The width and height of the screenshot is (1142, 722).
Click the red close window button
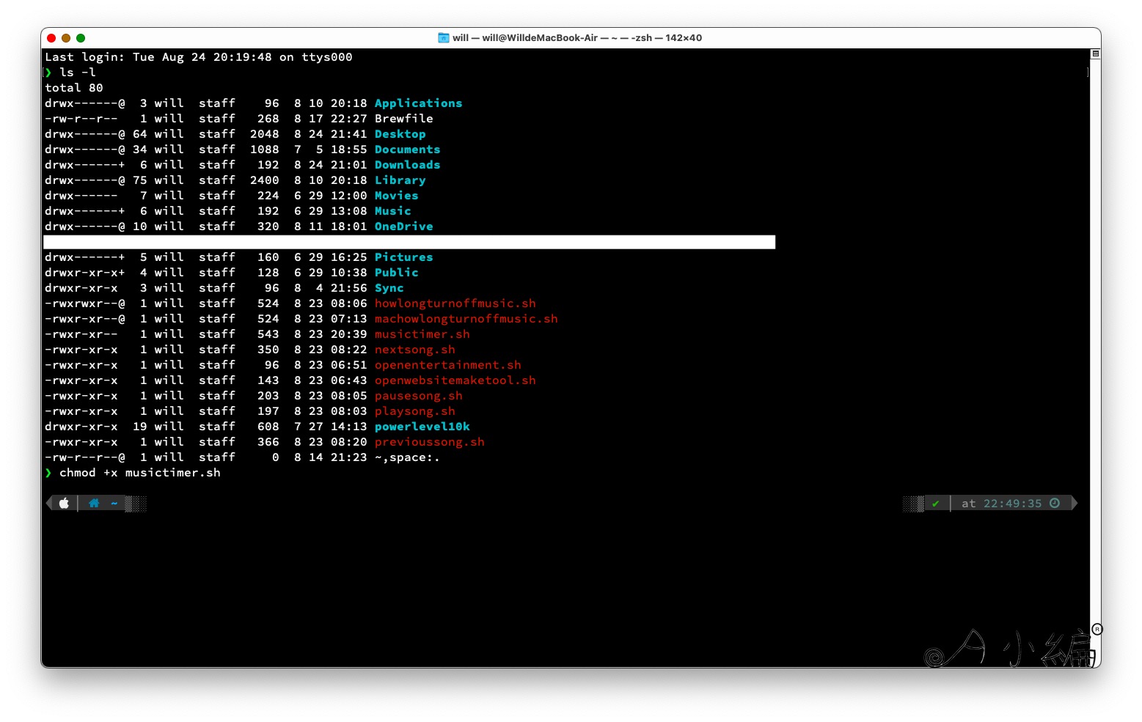(x=51, y=38)
